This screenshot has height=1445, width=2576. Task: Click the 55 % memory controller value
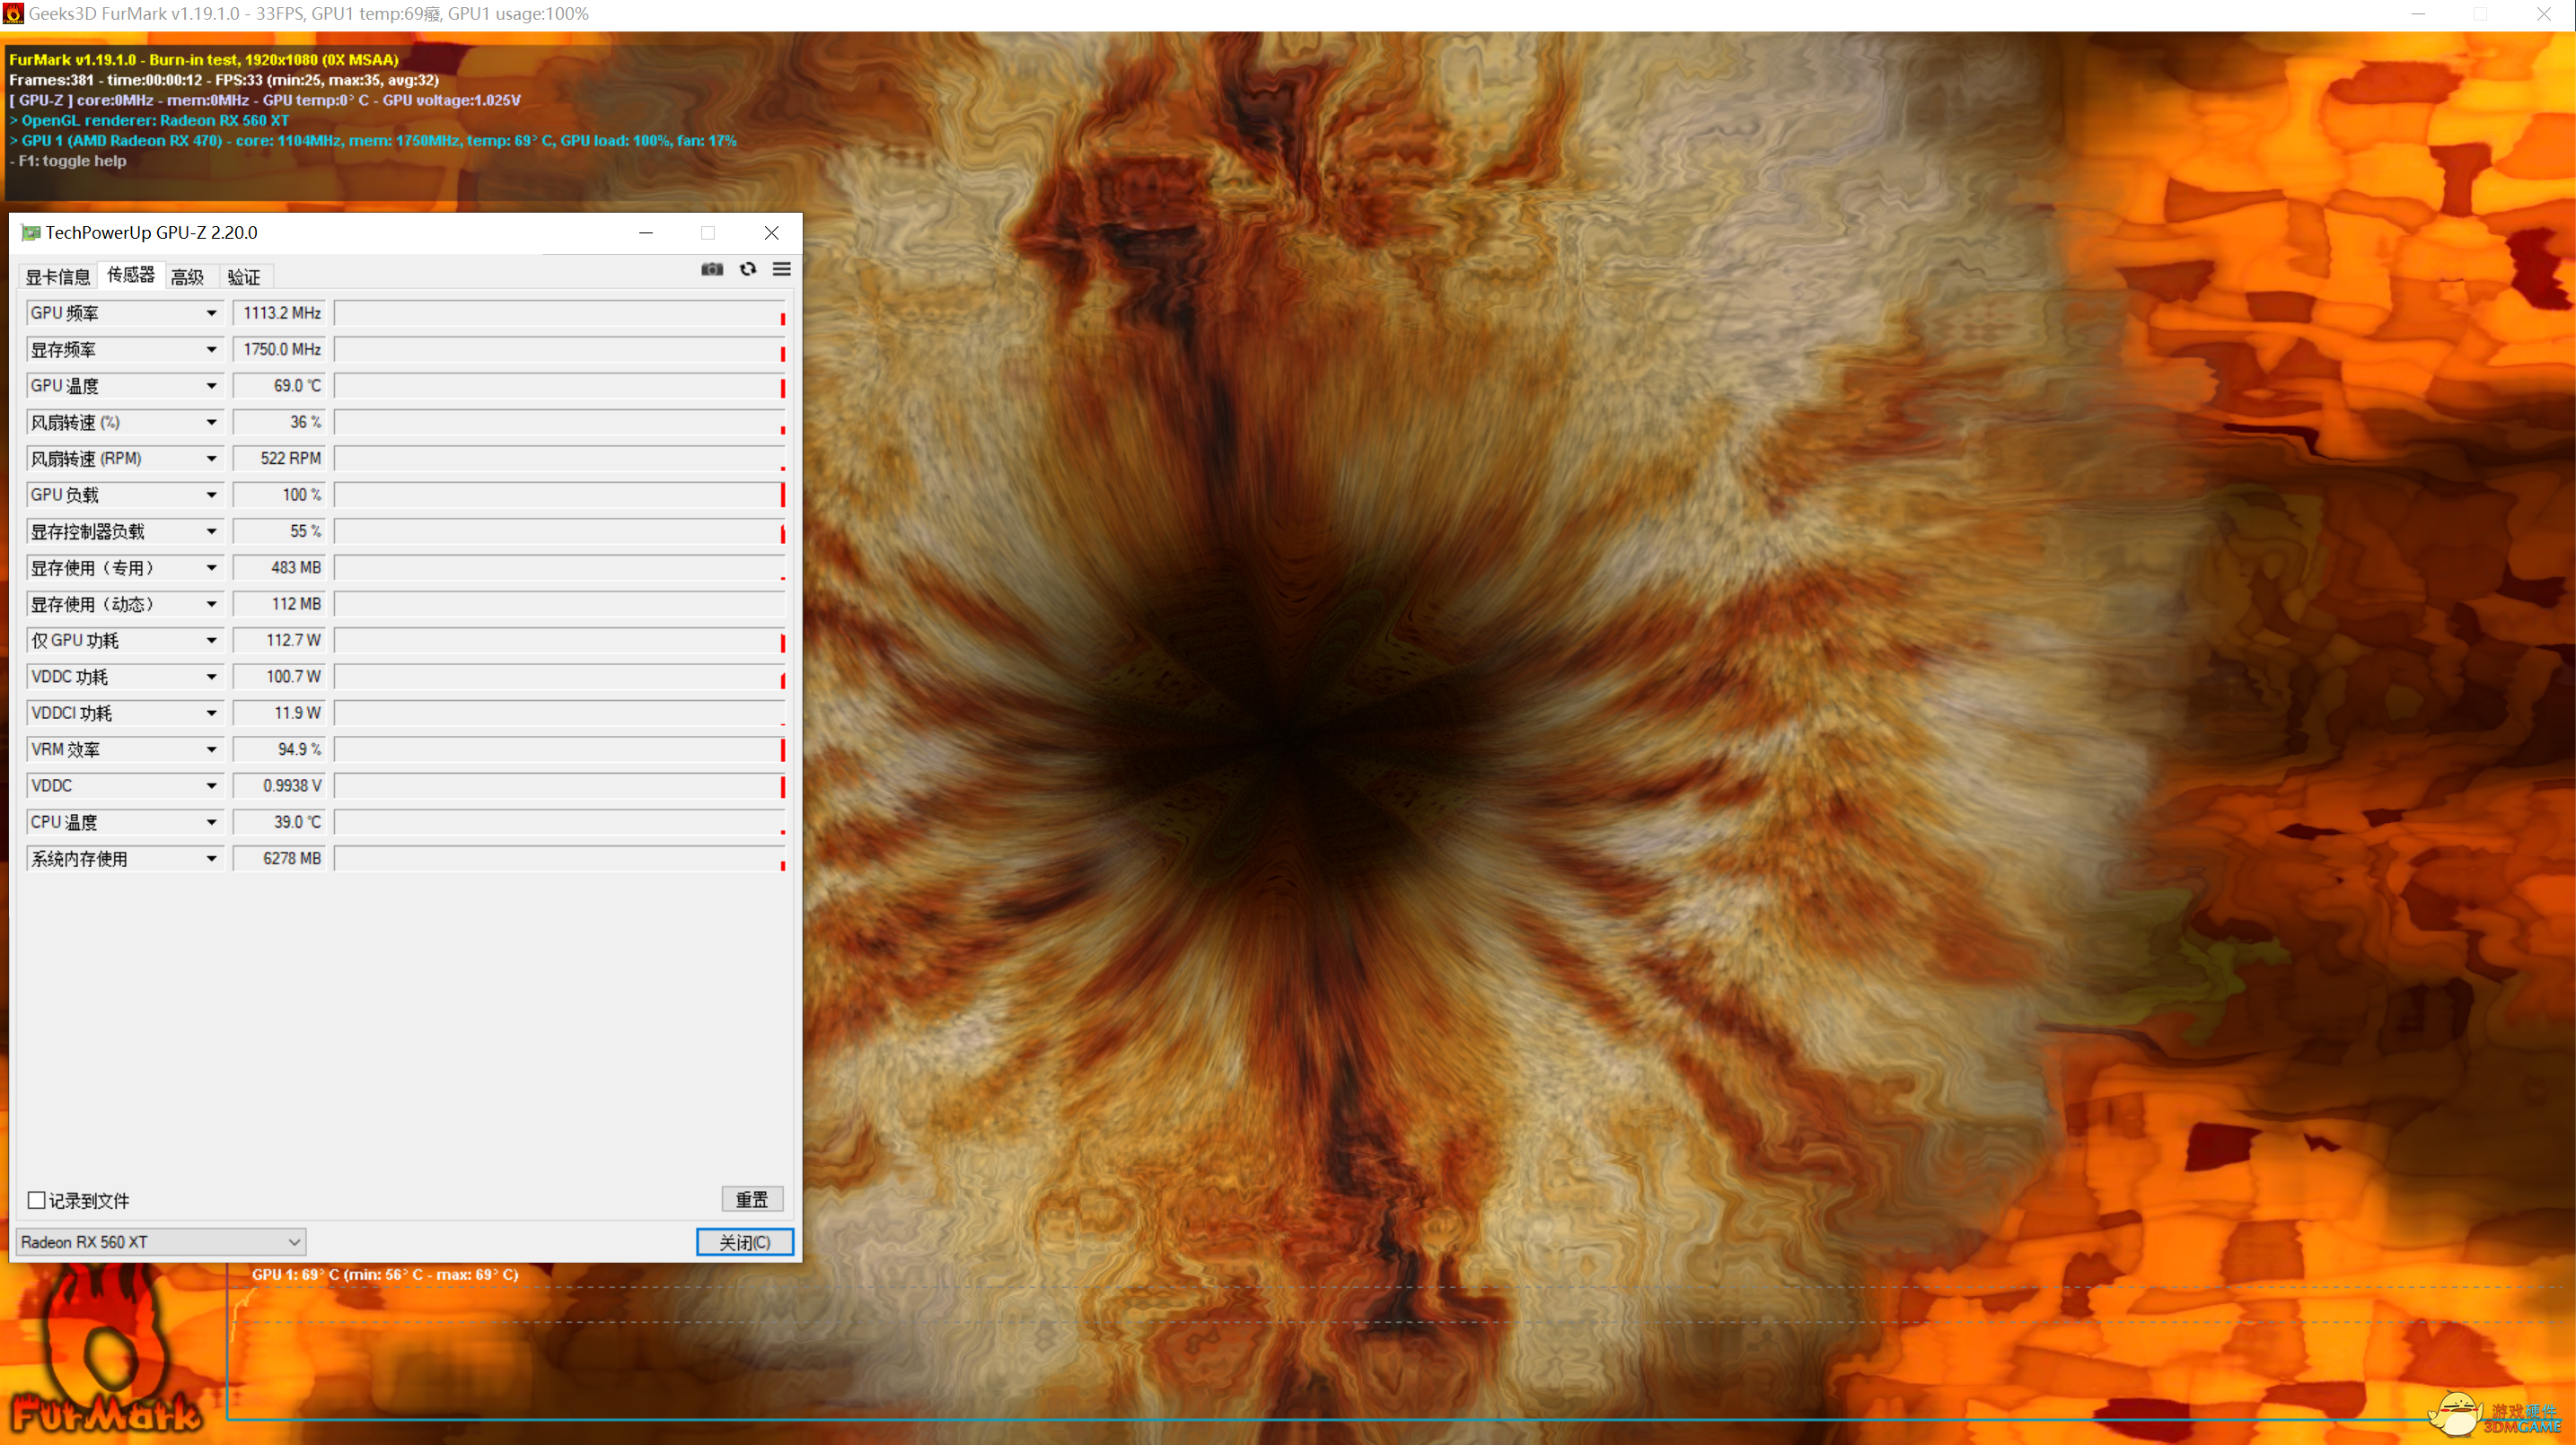279,531
